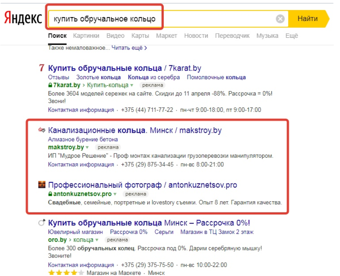The image size is (340, 276).
Task: Click кольца breadcrumb of oro.by
Action: (83, 240)
